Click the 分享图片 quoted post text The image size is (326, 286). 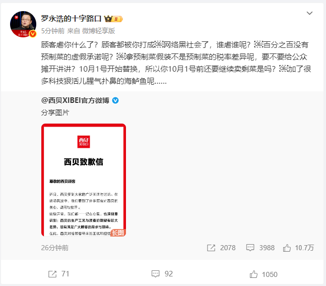click(55, 112)
